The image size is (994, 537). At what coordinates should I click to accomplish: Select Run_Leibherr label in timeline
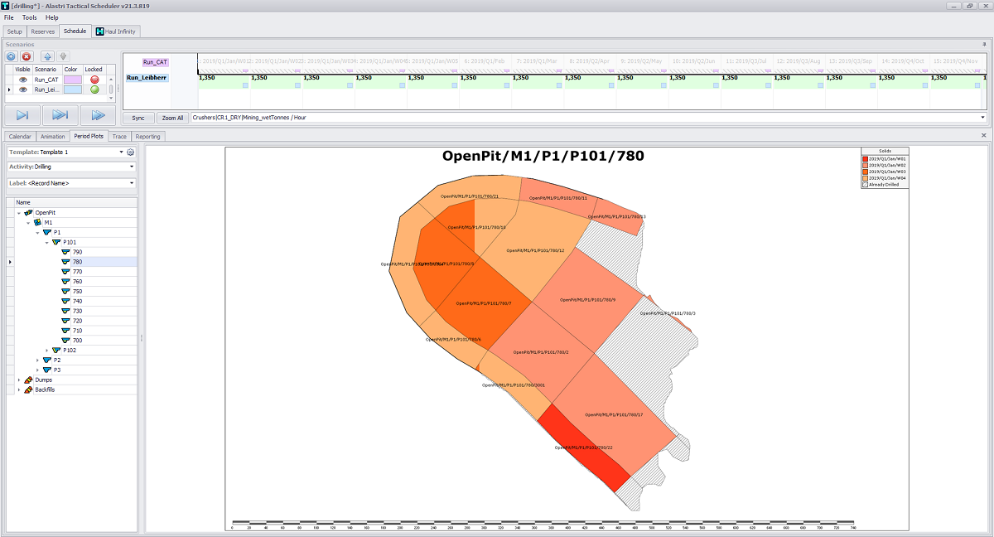click(x=146, y=78)
